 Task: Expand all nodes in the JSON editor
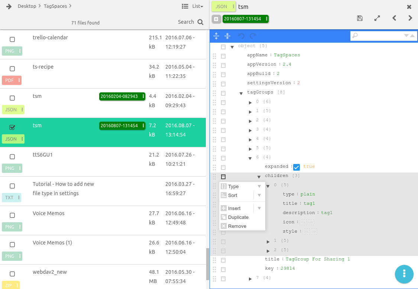[x=216, y=36]
